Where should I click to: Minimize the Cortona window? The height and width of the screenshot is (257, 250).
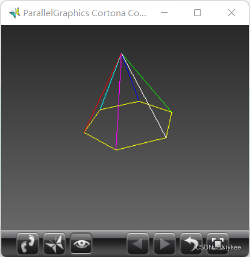coord(164,13)
